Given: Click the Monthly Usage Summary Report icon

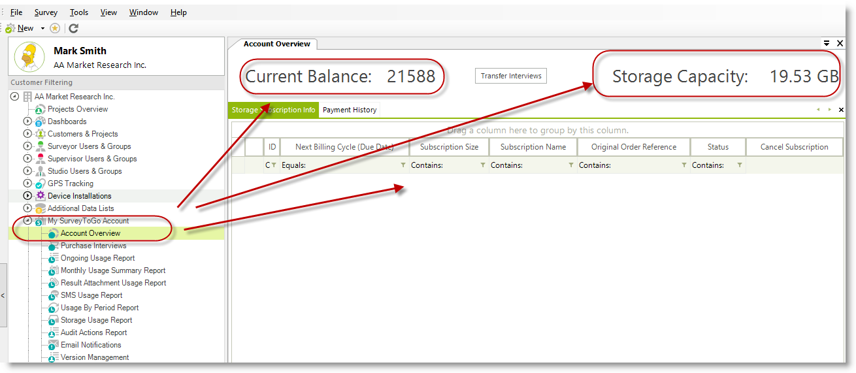Looking at the screenshot, I should (54, 270).
